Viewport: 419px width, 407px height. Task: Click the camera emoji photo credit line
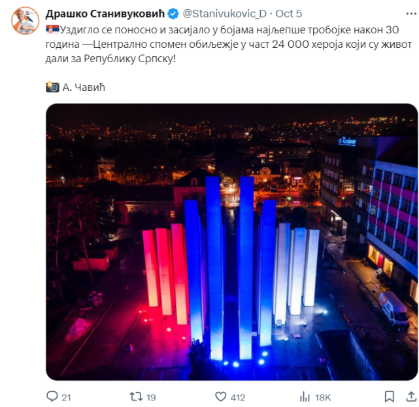[76, 87]
